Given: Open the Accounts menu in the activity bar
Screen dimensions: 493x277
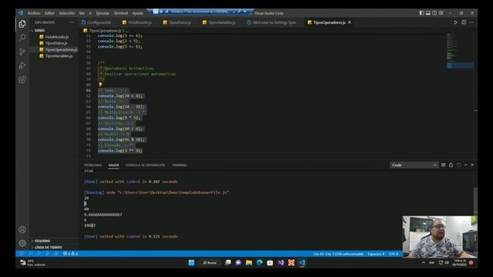Looking at the screenshot, I should tap(22, 229).
